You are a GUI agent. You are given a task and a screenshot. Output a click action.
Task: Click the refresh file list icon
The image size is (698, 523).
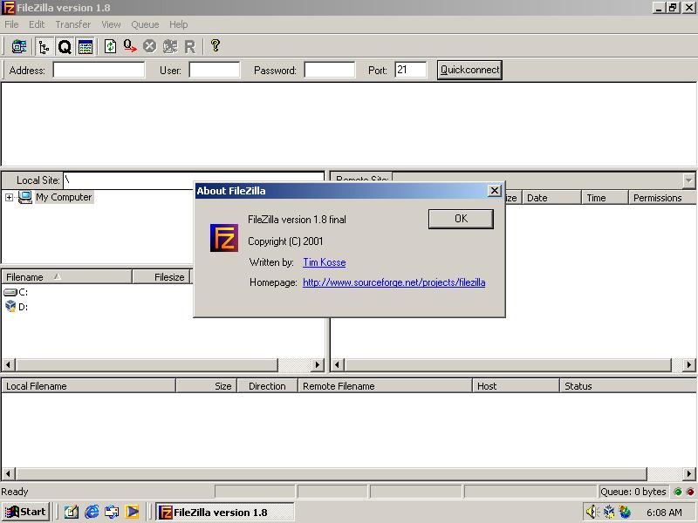[x=110, y=46]
